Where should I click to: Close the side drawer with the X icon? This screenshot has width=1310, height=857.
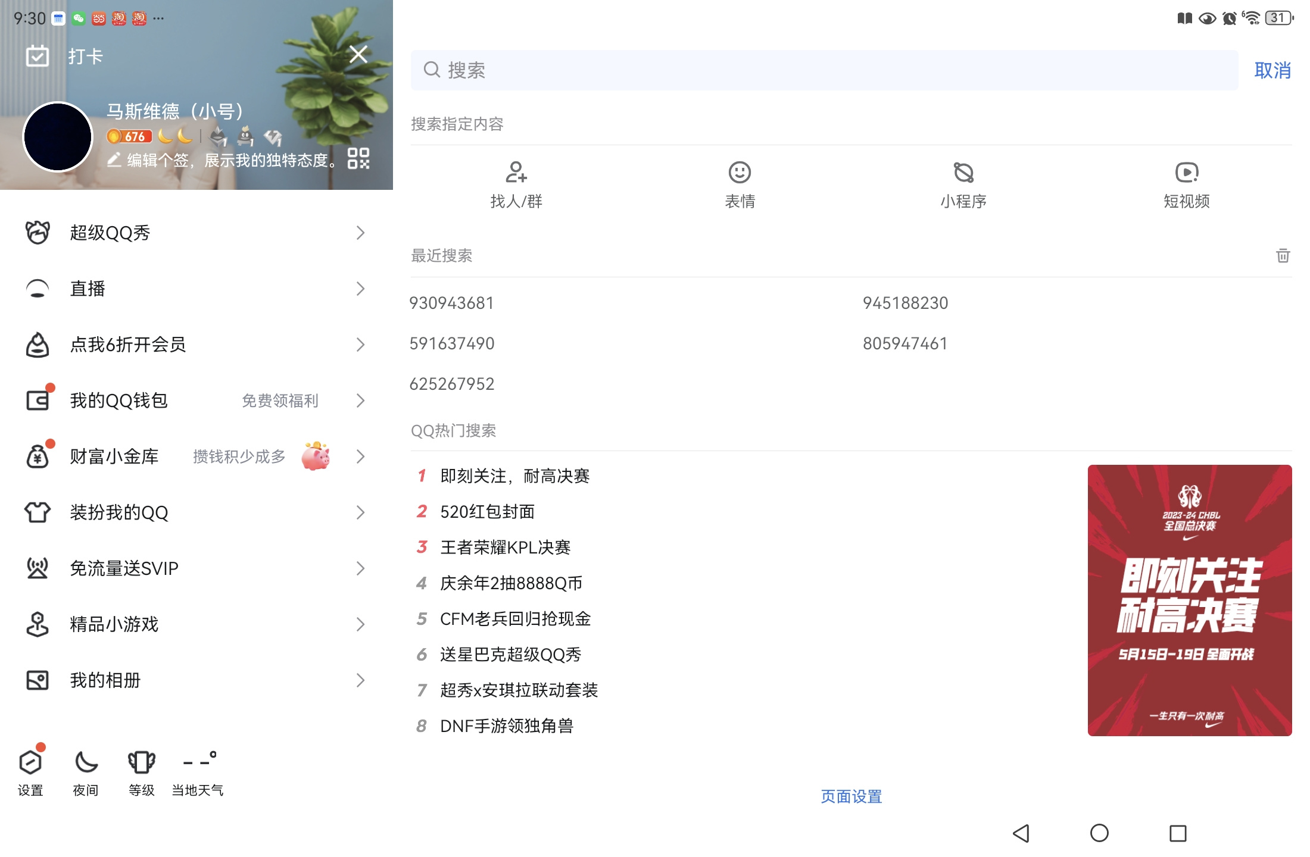[x=358, y=54]
